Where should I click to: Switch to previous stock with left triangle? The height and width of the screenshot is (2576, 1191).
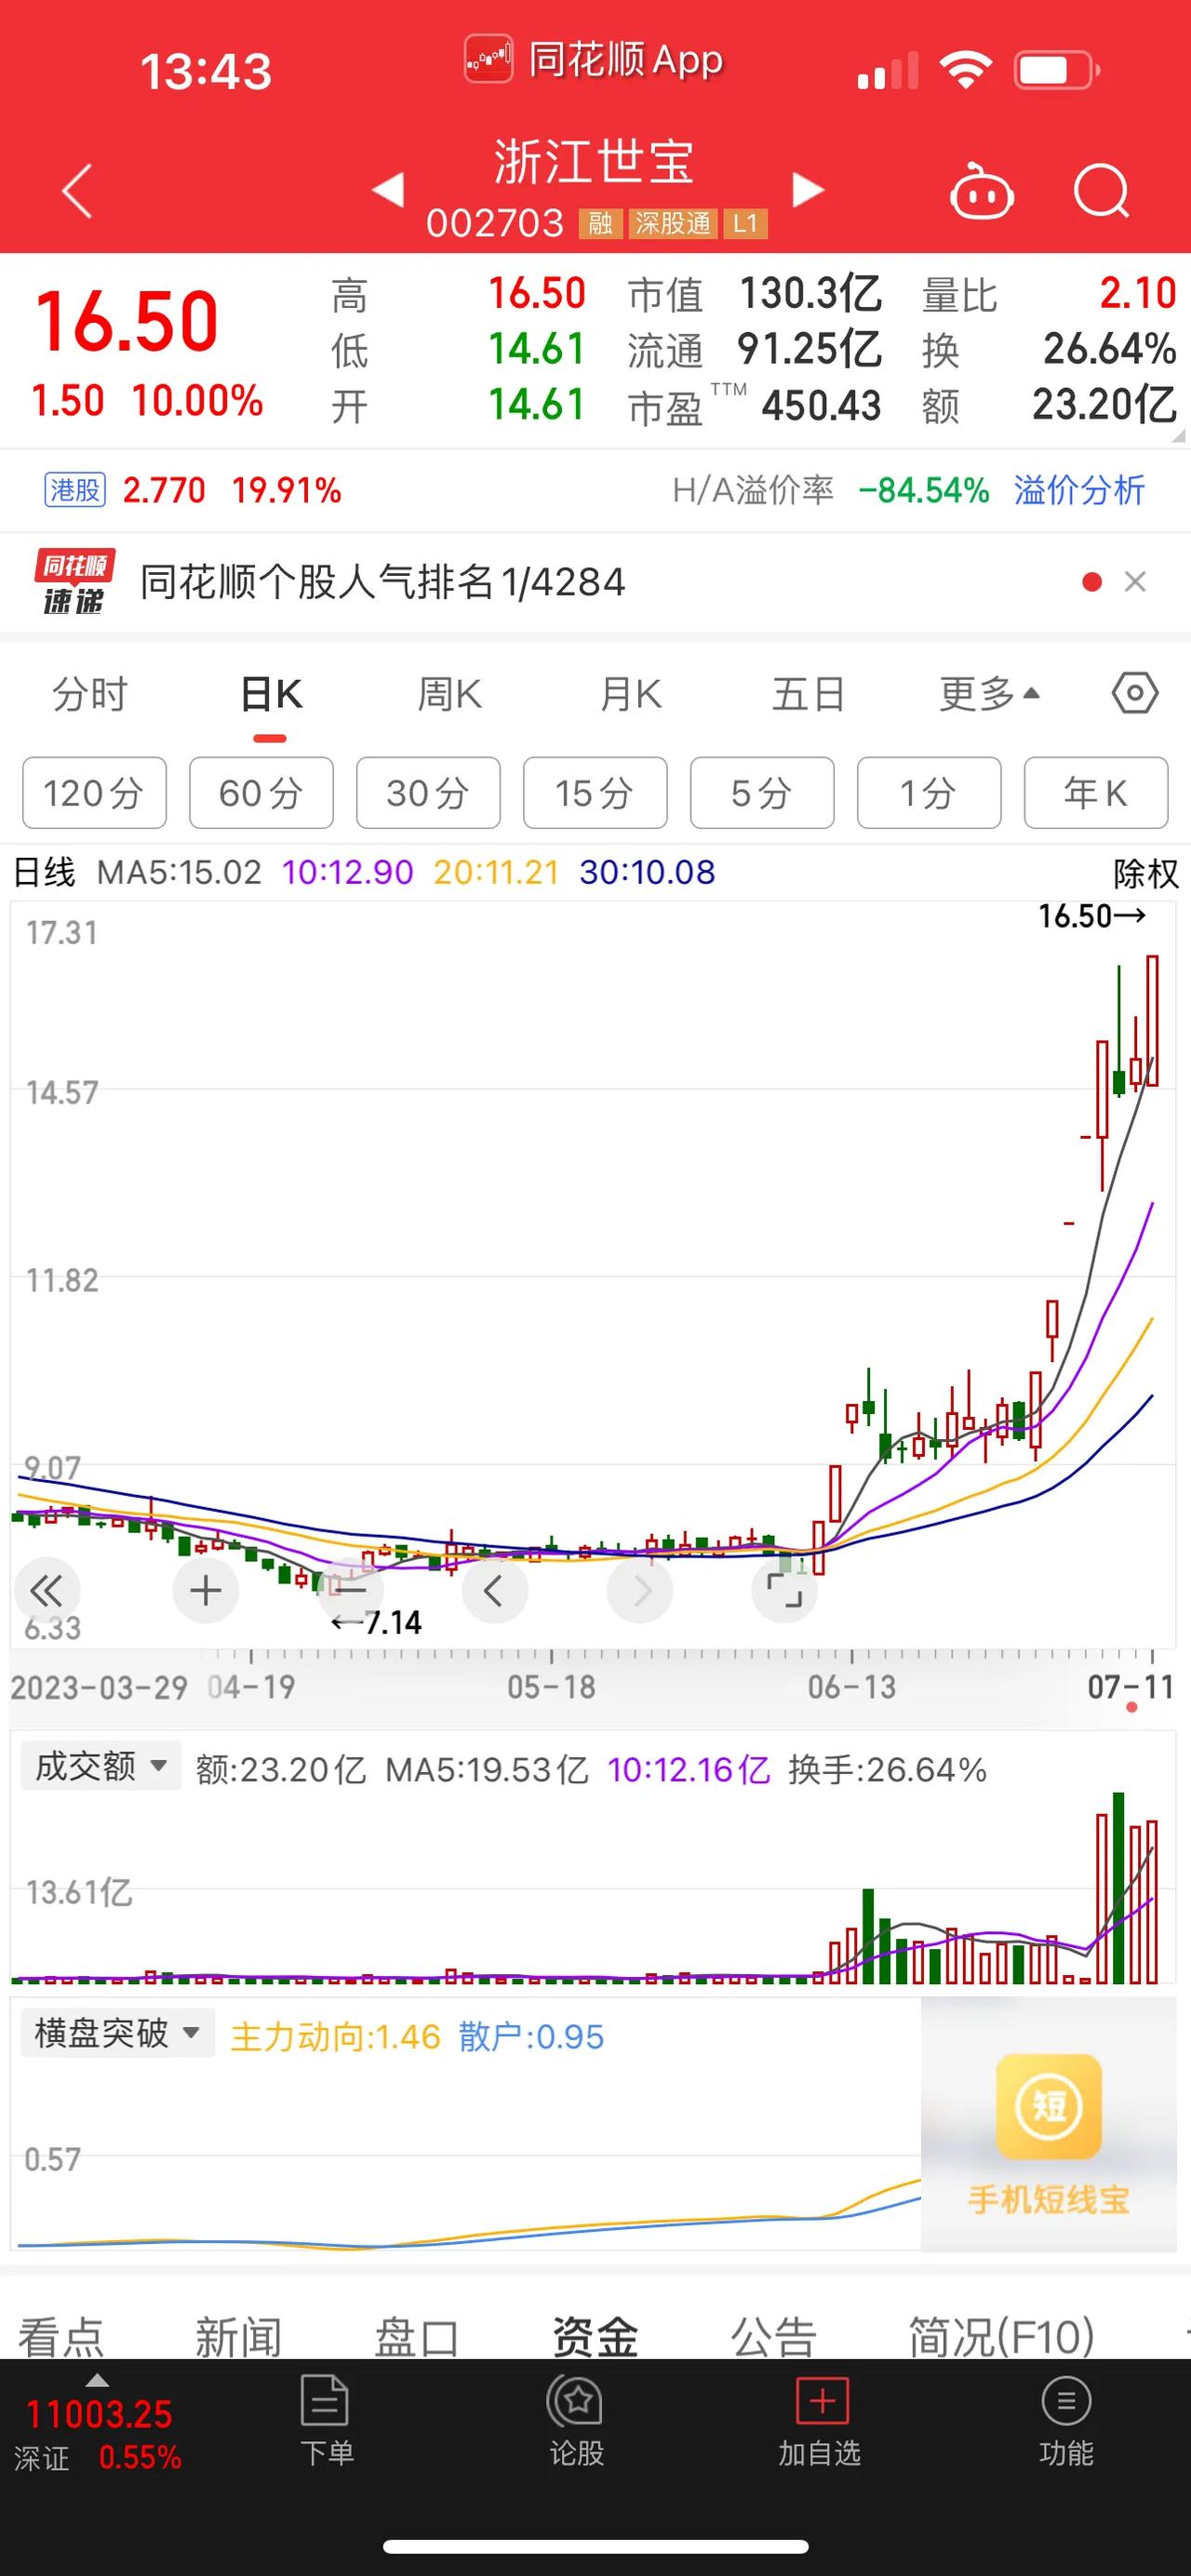(388, 189)
